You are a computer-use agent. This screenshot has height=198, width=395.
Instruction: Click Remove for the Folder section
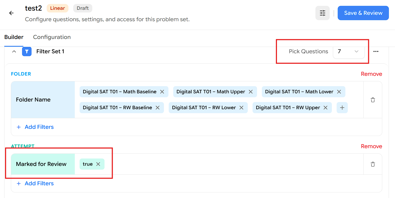(371, 74)
